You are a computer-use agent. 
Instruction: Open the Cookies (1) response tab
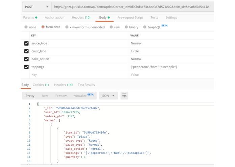(x=41, y=85)
